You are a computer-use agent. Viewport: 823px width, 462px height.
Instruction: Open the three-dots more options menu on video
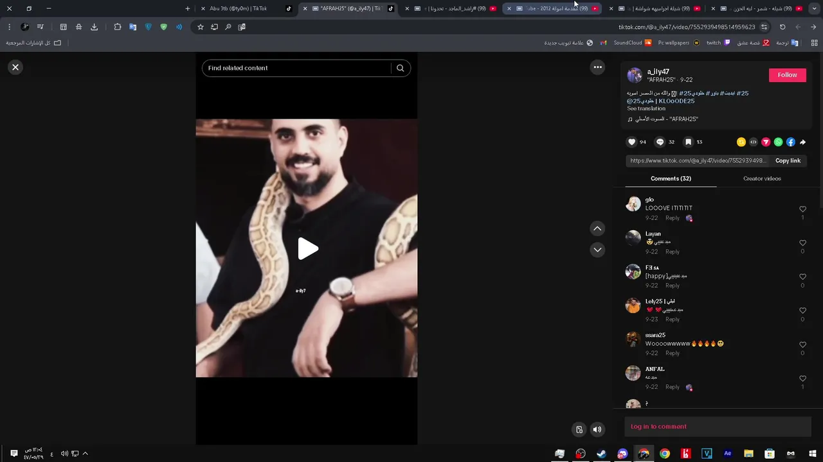(x=597, y=67)
